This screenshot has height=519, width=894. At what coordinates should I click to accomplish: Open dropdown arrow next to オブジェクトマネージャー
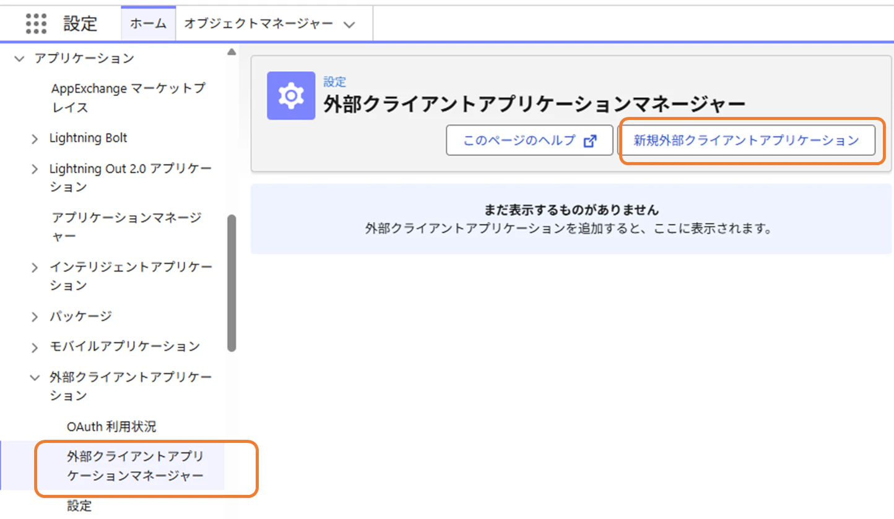coord(349,25)
